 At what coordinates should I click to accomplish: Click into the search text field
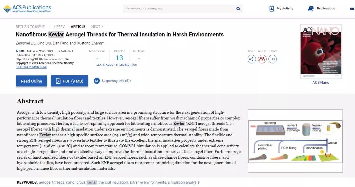tap(177, 9)
